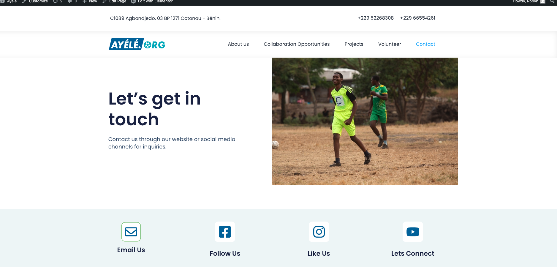Open Customize in the admin bar
The height and width of the screenshot is (267, 557).
pos(35,1)
